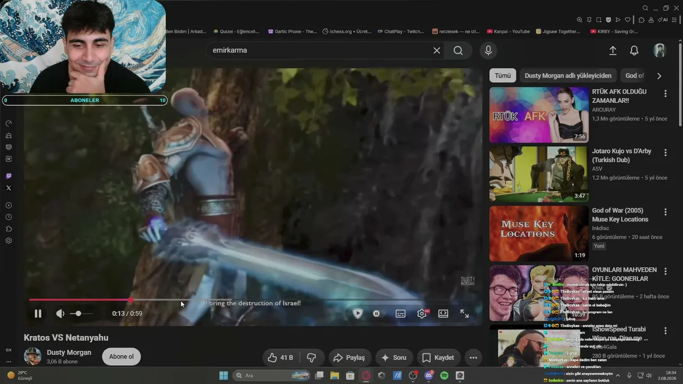The height and width of the screenshot is (384, 683).
Task: Open the ChatPlay Twitch bookmark
Action: pyautogui.click(x=401, y=31)
